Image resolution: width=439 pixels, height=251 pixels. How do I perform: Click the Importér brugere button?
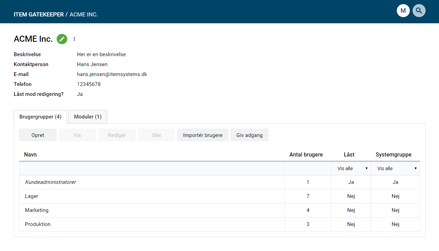pos(203,135)
